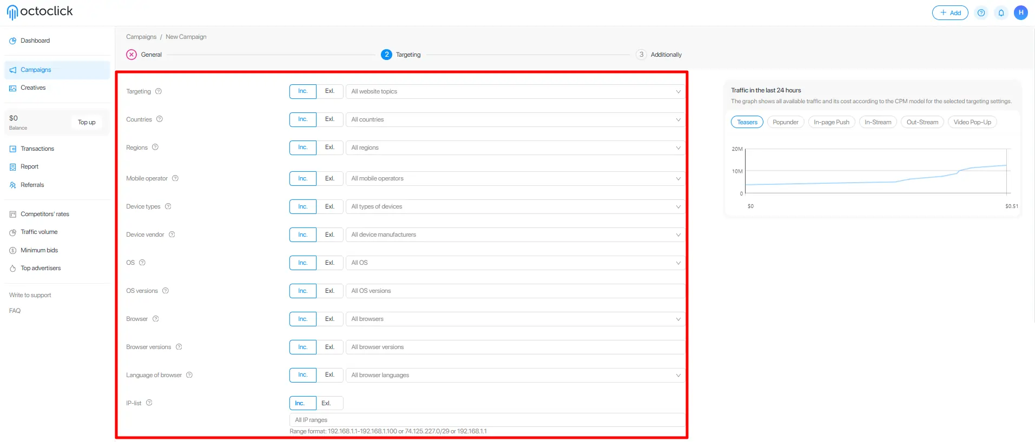Select the Teasers traffic tab
Viewport: 1035px width, 442px height.
click(747, 122)
